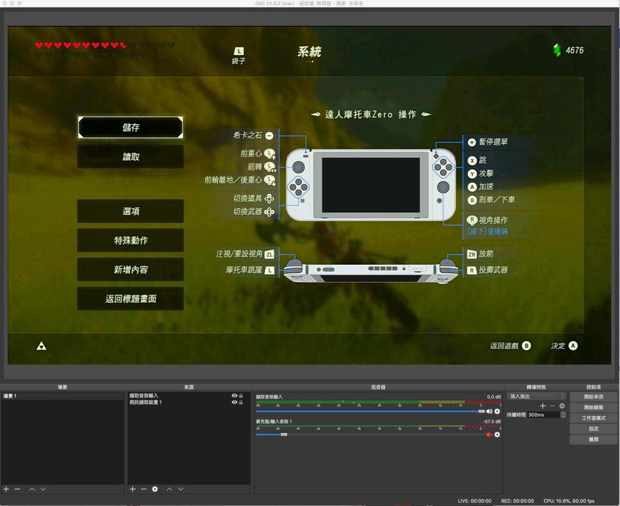This screenshot has height=506, width=620.
Task: Open settings gear for 擷取音效輸入 mixer channel
Action: (497, 411)
